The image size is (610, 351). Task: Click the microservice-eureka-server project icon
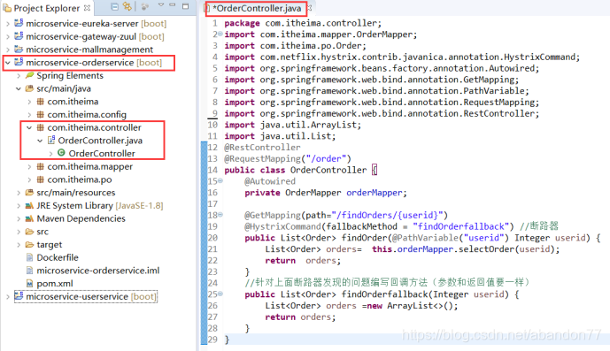click(x=19, y=23)
